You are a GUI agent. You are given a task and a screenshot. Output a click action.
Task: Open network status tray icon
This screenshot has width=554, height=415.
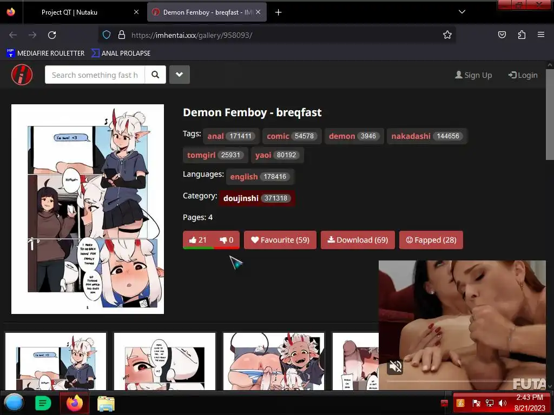pos(490,403)
